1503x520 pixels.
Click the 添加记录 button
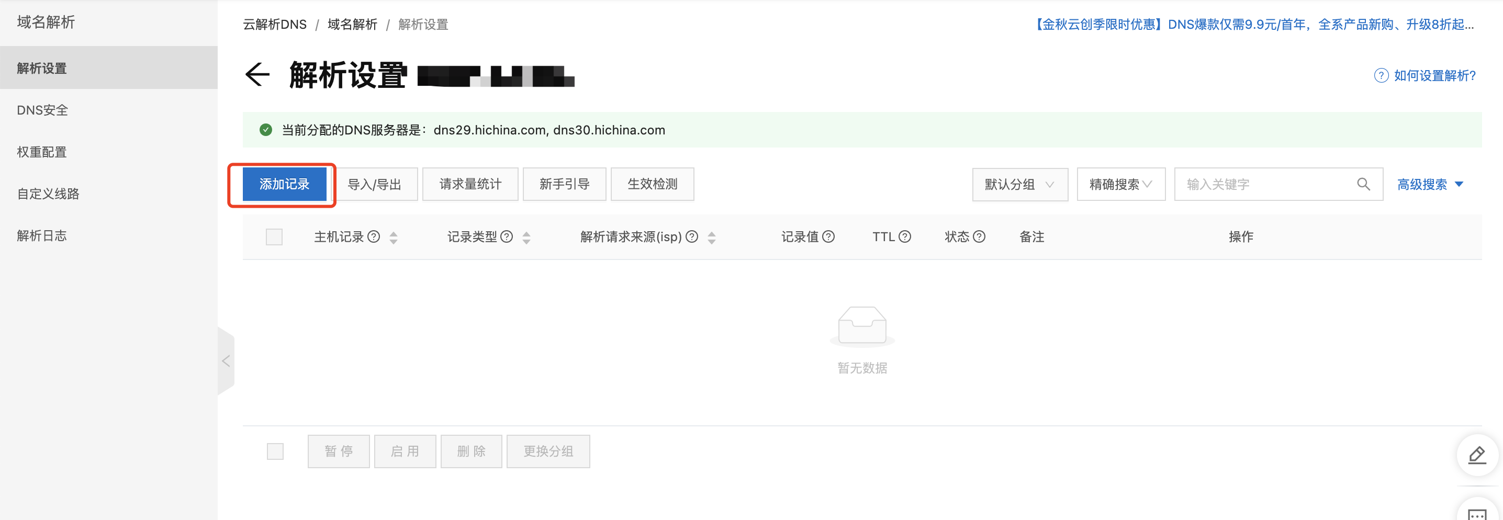click(x=284, y=184)
